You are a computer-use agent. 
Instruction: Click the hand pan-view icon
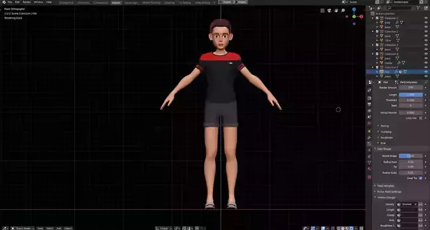tap(336, 11)
